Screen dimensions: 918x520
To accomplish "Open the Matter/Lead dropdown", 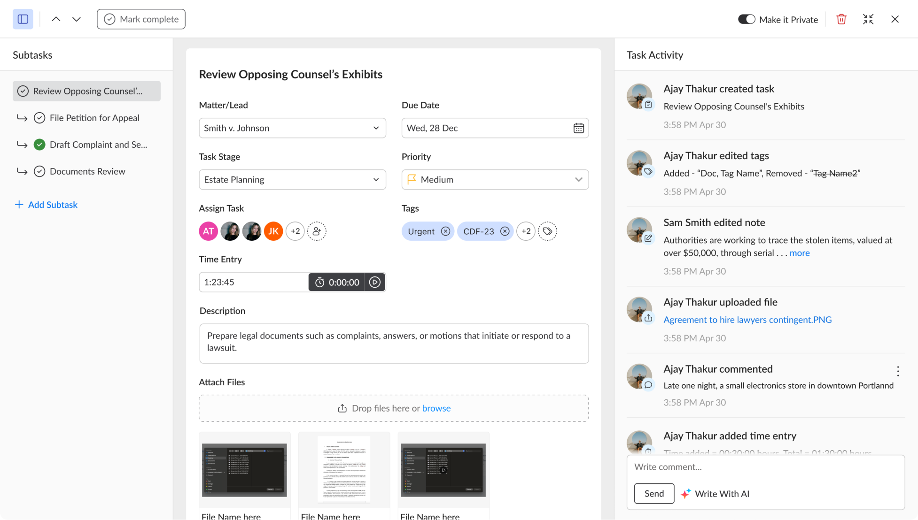I will (x=292, y=128).
